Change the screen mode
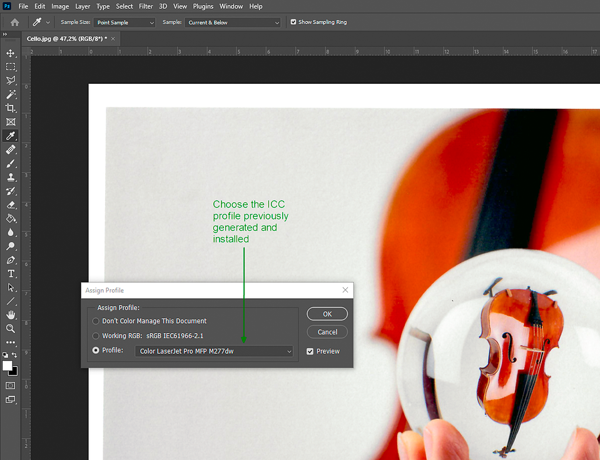 click(x=11, y=399)
